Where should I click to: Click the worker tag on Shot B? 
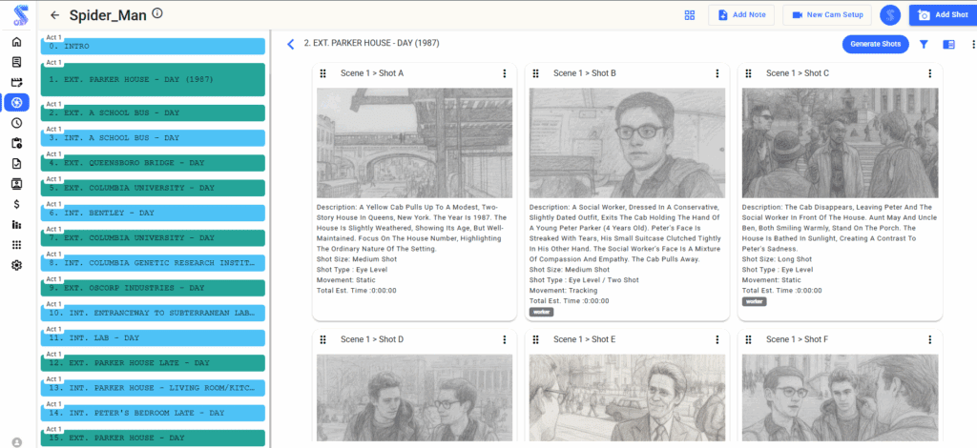[x=542, y=312]
